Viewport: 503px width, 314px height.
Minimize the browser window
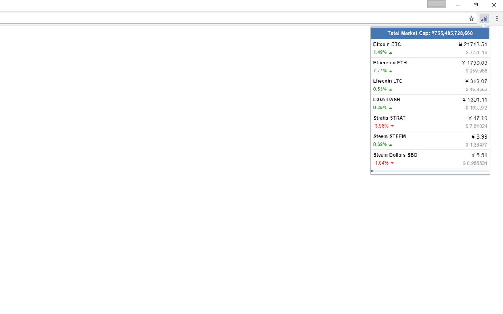point(458,5)
